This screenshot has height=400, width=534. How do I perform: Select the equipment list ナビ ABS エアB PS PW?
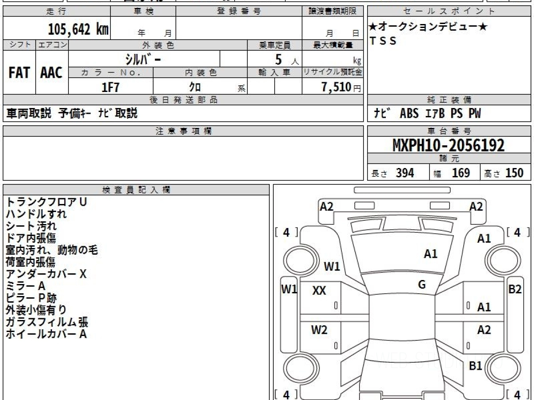point(428,113)
